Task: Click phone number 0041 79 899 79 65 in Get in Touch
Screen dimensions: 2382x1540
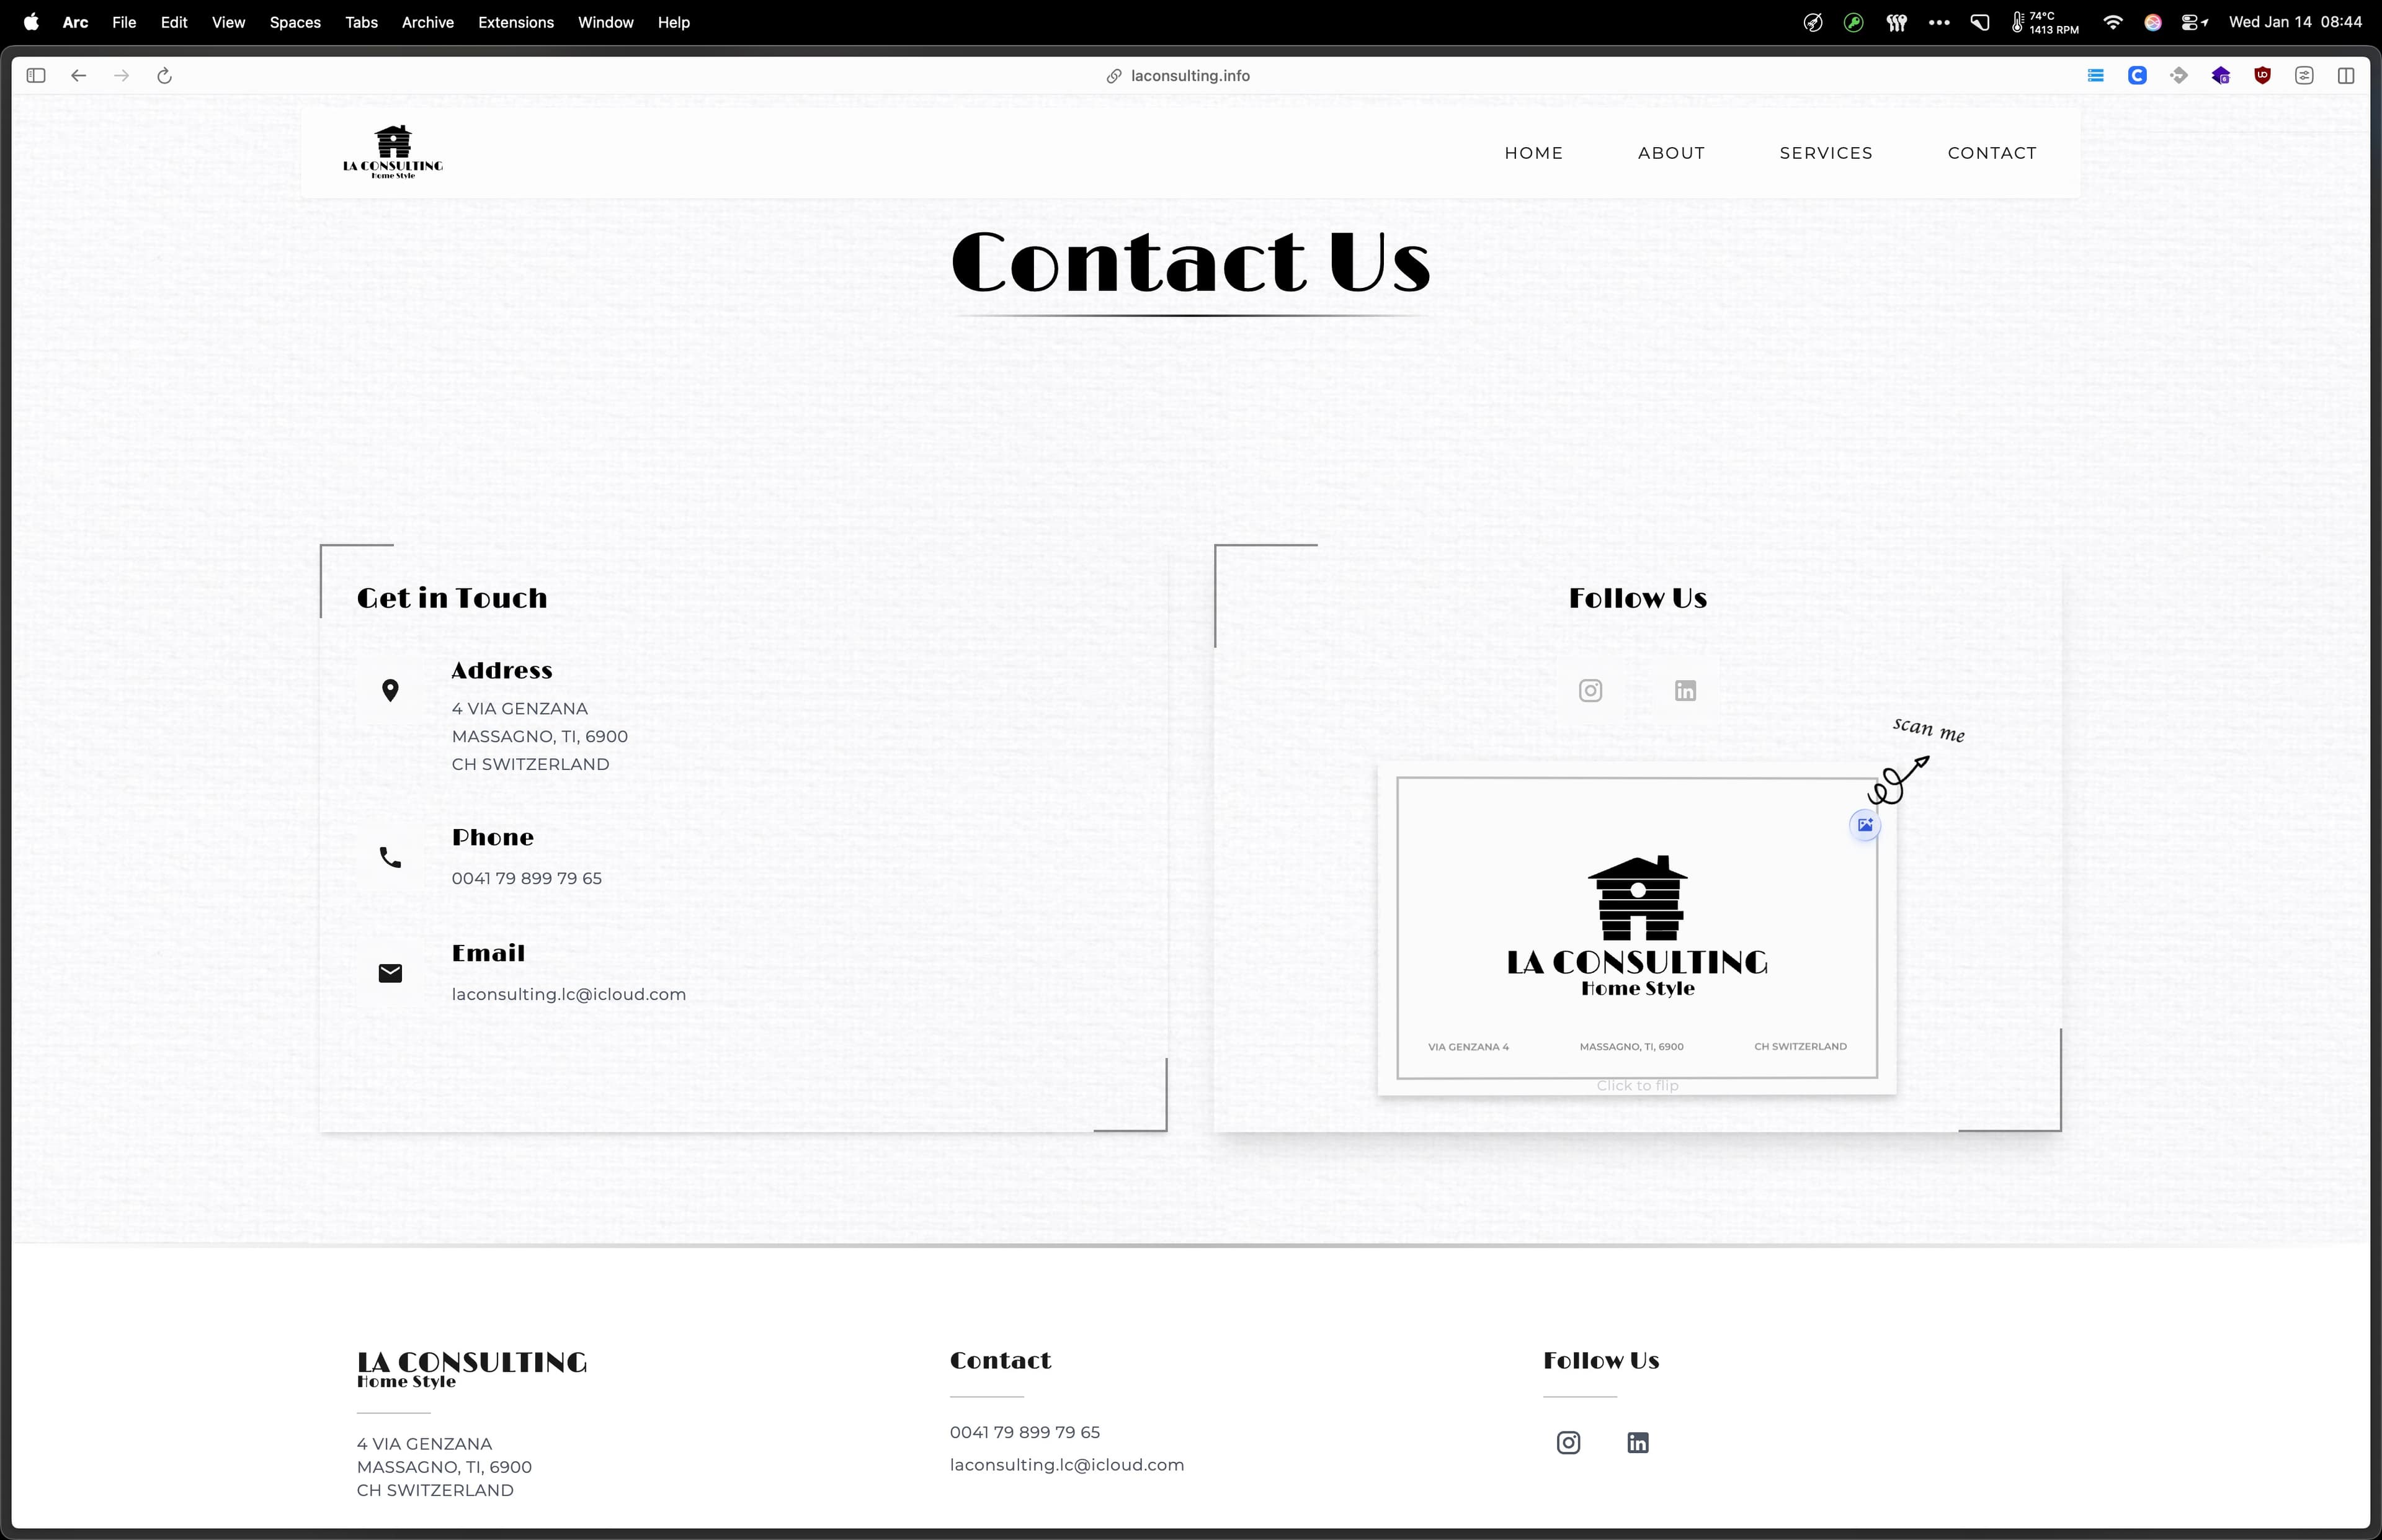Action: 527,878
